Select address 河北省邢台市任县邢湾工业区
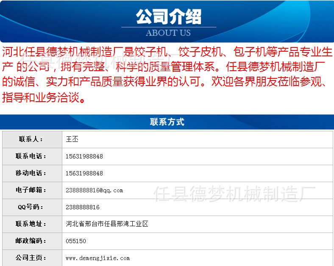The width and height of the screenshot is (334, 266). [x=107, y=224]
